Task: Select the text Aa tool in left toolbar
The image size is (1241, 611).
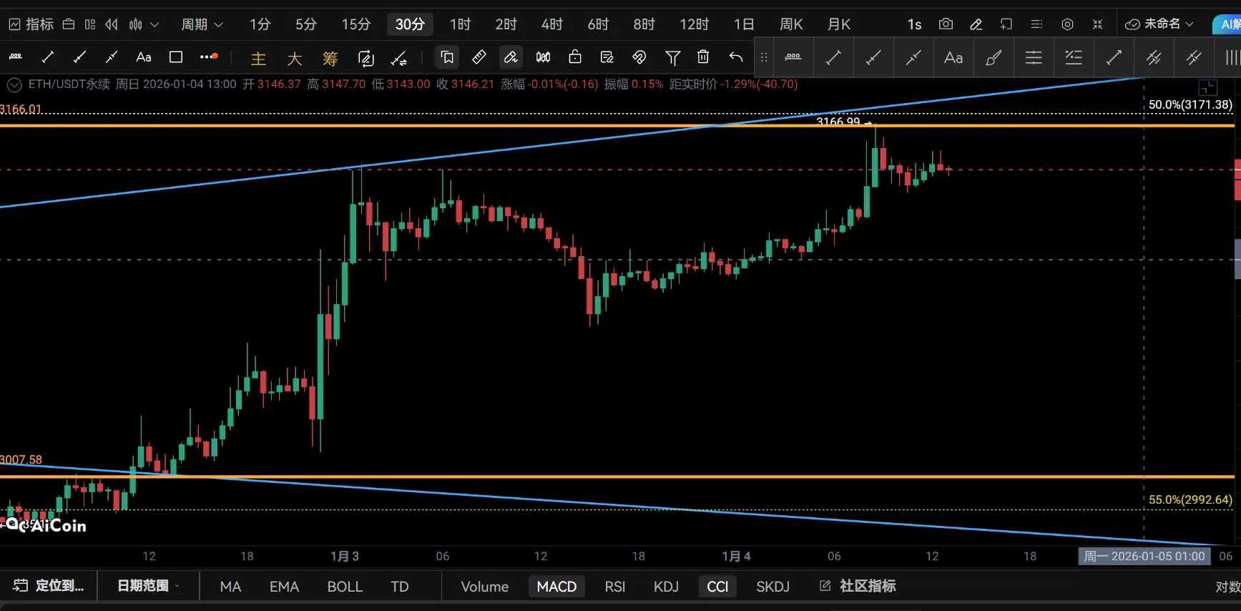Action: tap(144, 57)
